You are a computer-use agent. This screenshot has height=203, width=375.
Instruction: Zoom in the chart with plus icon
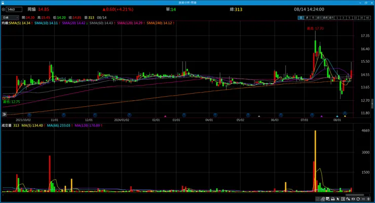coord(368,199)
